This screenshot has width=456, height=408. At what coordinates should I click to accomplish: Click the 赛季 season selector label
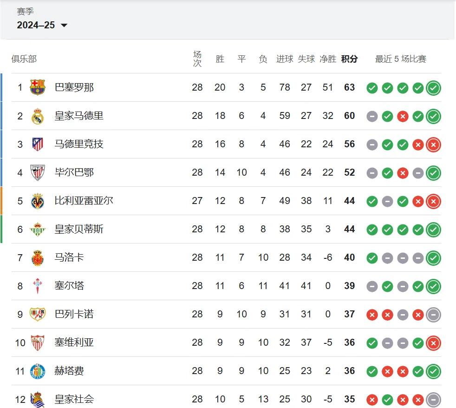(25, 12)
